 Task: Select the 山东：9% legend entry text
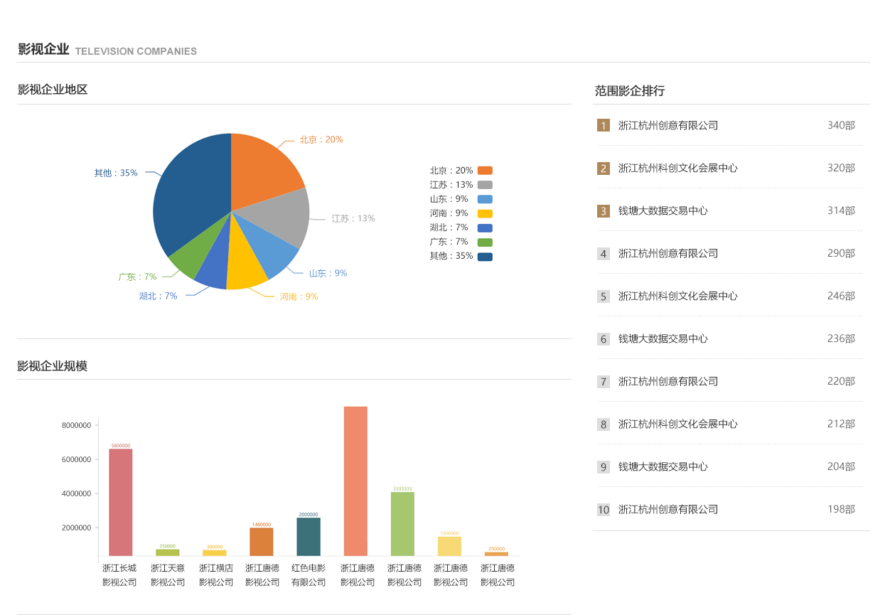point(449,199)
